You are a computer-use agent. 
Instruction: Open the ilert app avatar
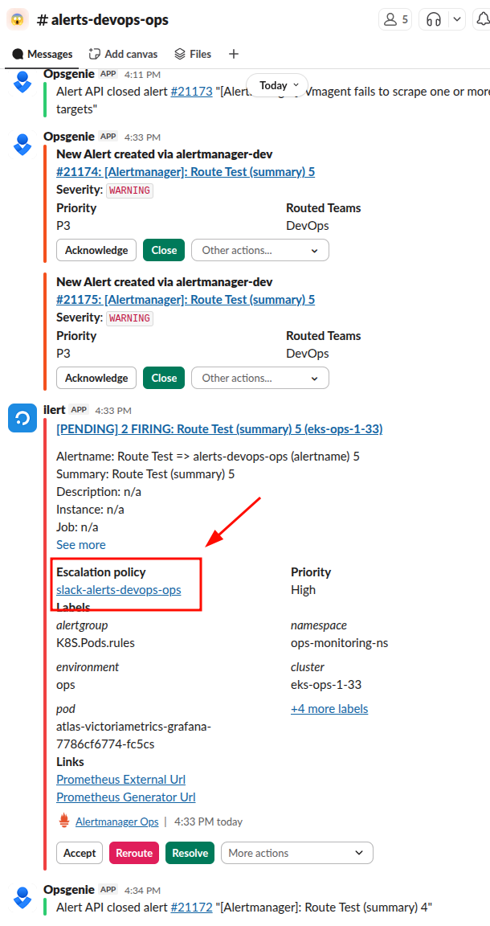(22, 418)
